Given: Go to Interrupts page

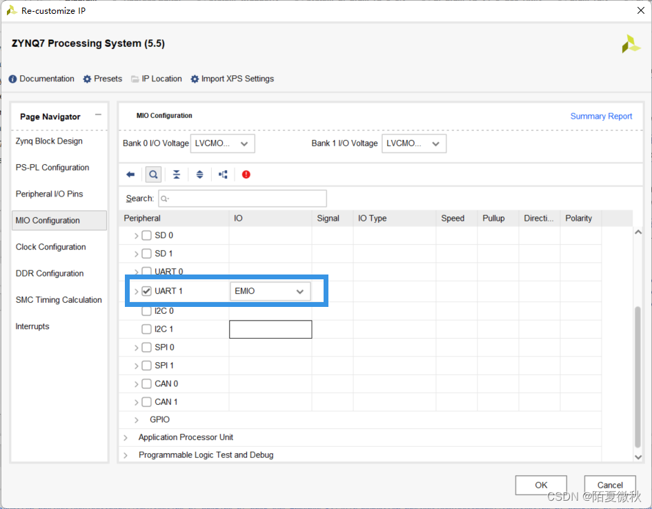Looking at the screenshot, I should (x=32, y=327).
